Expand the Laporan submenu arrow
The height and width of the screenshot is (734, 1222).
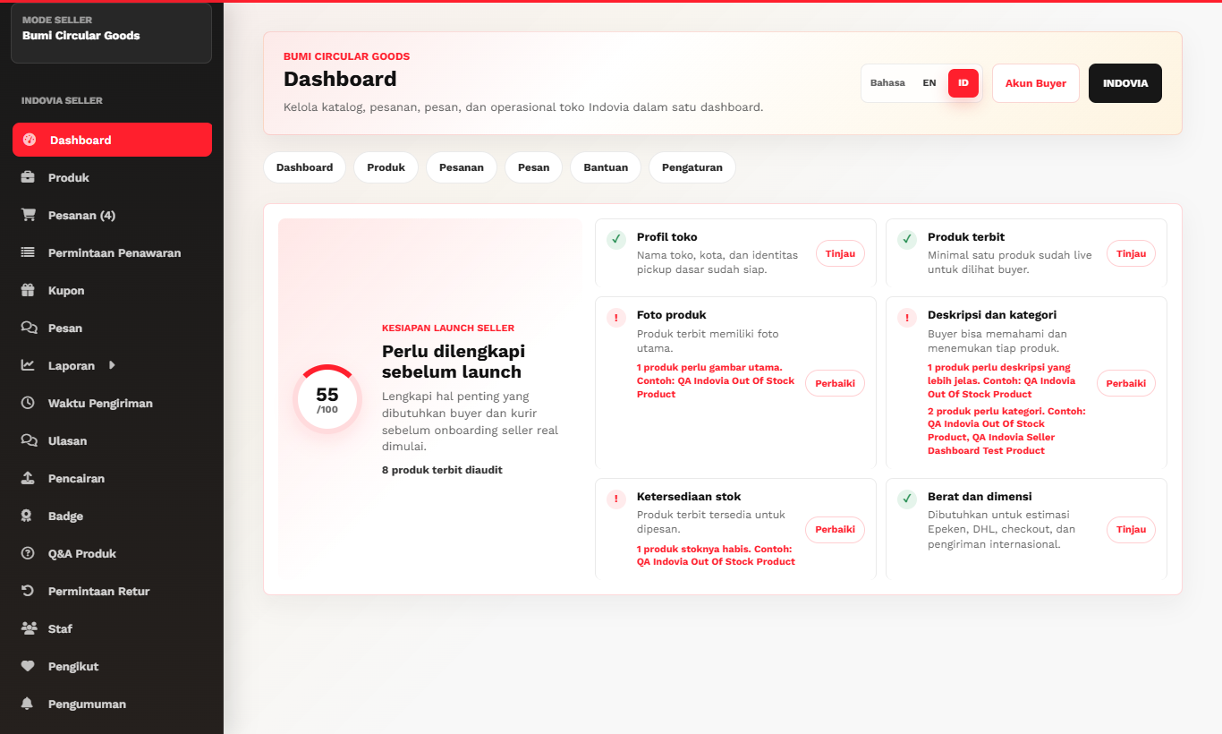coord(112,365)
